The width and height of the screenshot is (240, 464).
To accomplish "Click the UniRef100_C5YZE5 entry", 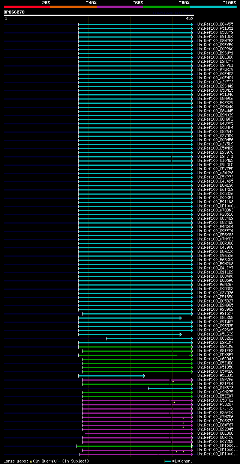I will [x=215, y=169].
